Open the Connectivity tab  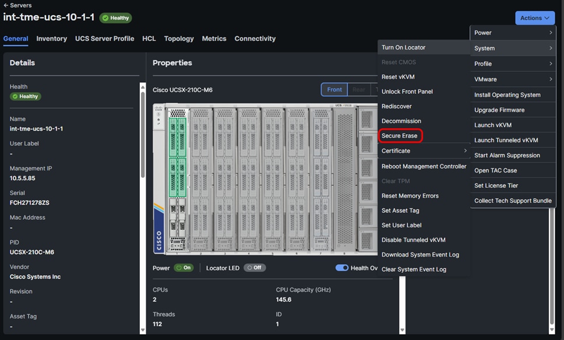255,38
